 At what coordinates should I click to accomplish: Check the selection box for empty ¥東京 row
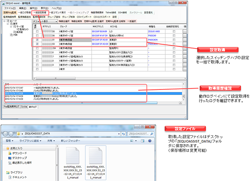(37, 69)
